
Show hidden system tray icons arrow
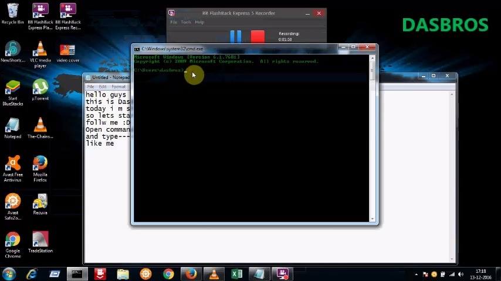(417, 275)
